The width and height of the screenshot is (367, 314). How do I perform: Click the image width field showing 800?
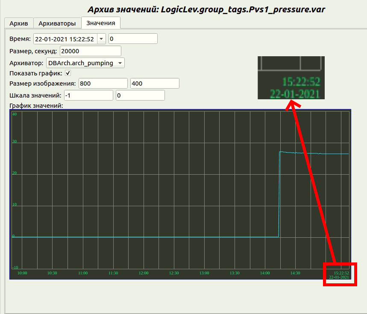(103, 84)
